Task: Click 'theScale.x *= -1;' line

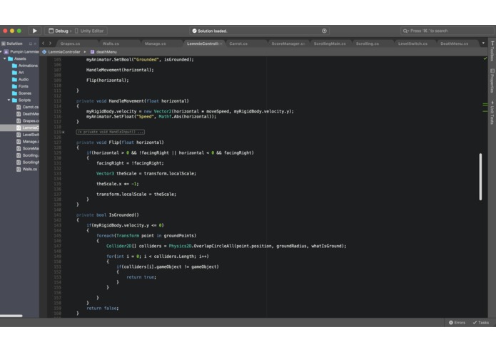Action: click(x=117, y=184)
